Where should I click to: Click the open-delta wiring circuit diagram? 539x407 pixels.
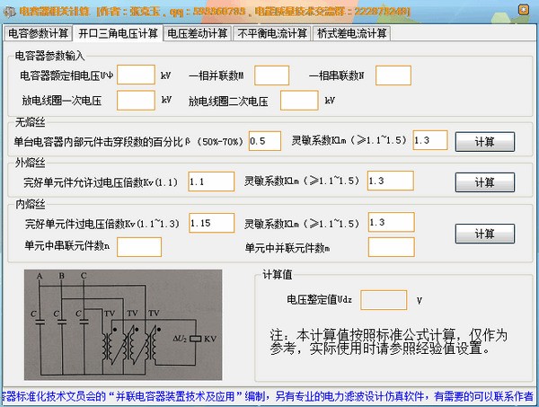click(x=123, y=325)
